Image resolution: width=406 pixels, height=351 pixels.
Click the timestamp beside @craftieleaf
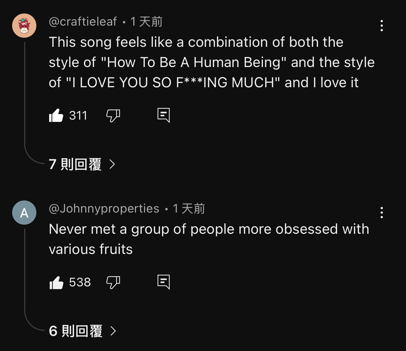pos(146,22)
